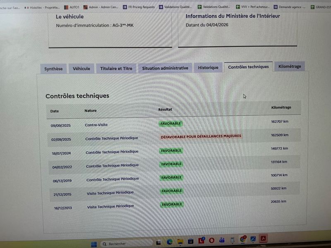Select the date 02/09/2025
The width and height of the screenshot is (331, 248).
(61, 139)
